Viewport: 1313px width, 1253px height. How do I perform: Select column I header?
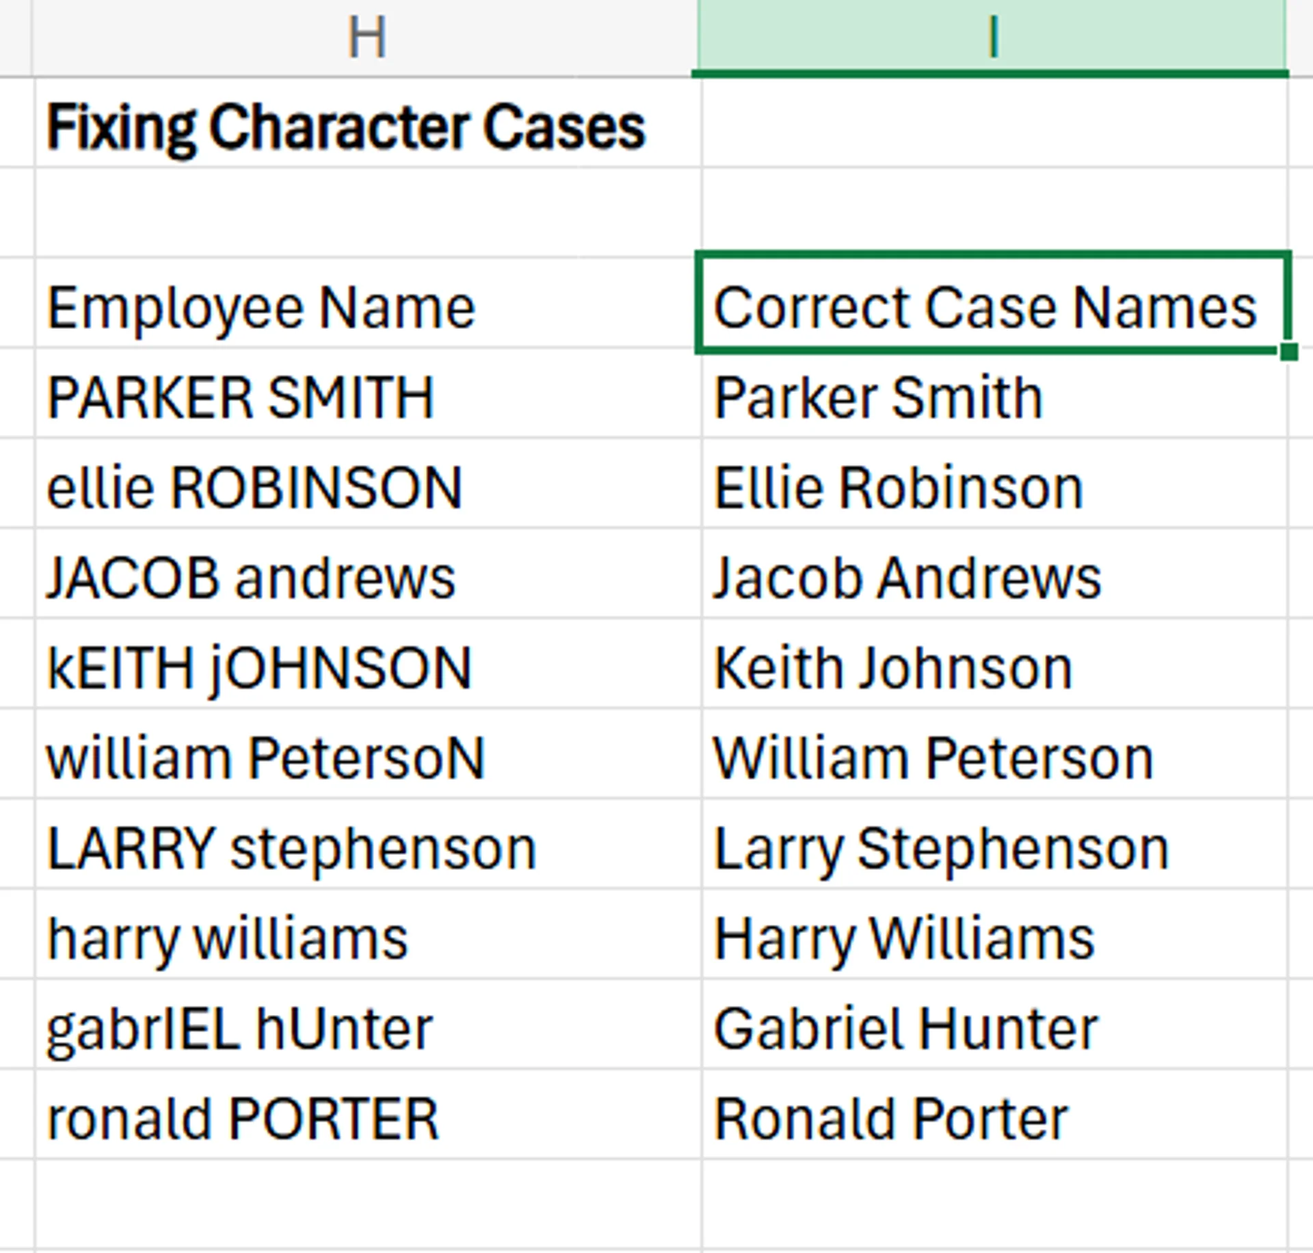tap(992, 34)
